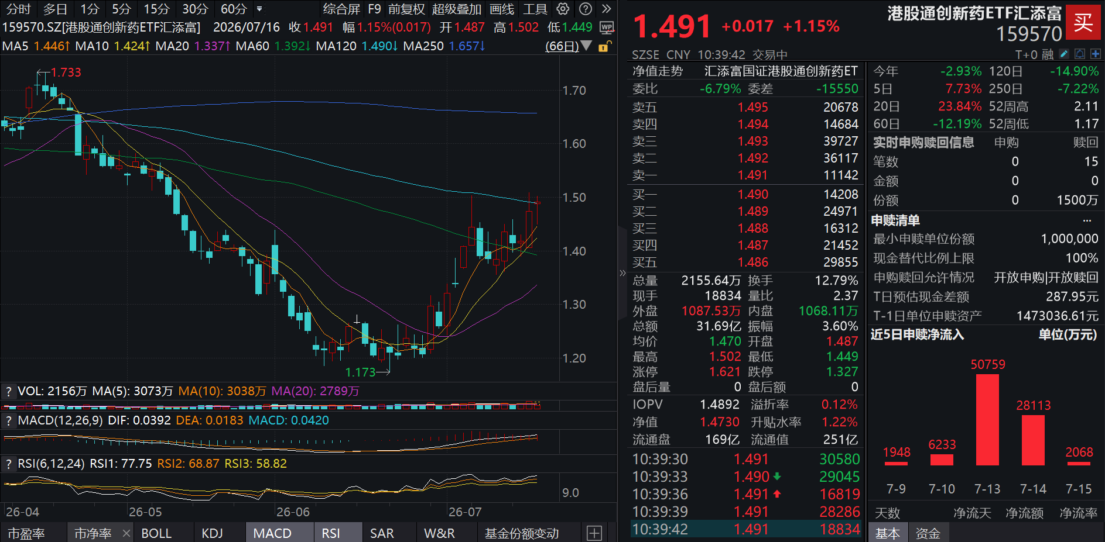
Task: Click the red 买 buy button
Action: coord(1083,22)
